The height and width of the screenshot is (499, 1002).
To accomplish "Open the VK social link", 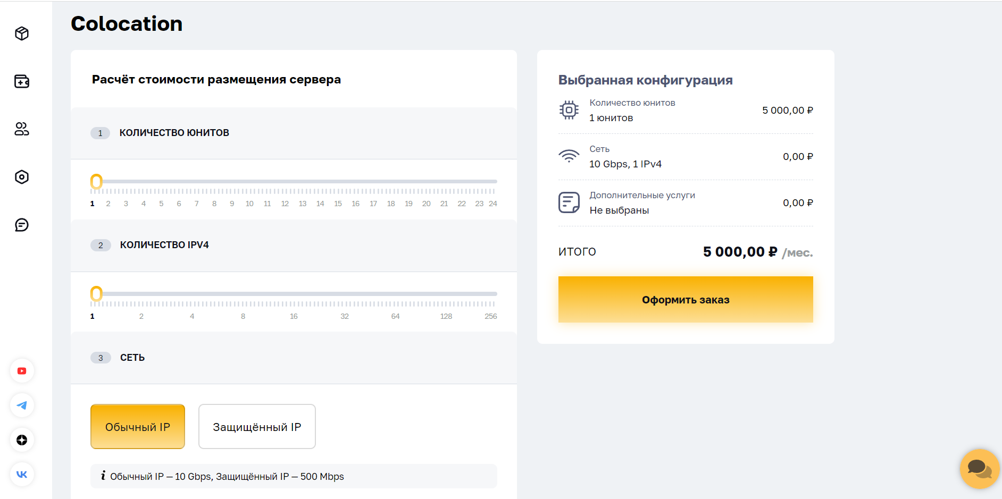I will point(22,475).
